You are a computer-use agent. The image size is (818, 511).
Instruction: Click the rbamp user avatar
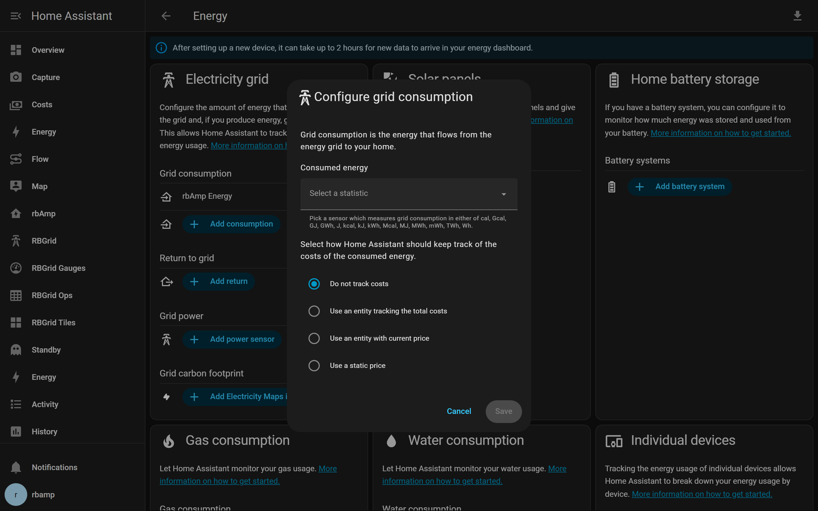tap(16, 494)
